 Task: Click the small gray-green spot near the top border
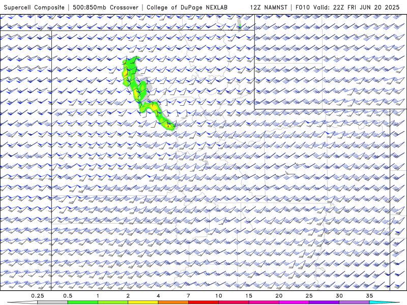click(x=240, y=25)
